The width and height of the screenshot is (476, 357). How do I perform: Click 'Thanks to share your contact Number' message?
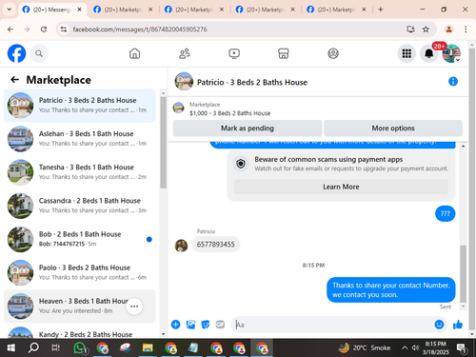391,289
